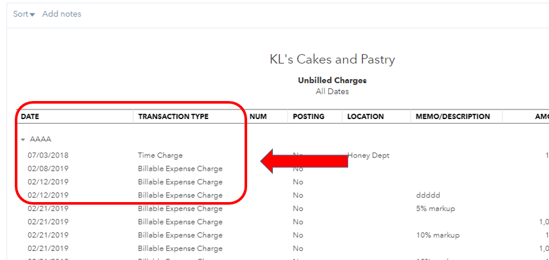Click the LOCATION column header
This screenshot has width=549, height=260.
click(366, 116)
